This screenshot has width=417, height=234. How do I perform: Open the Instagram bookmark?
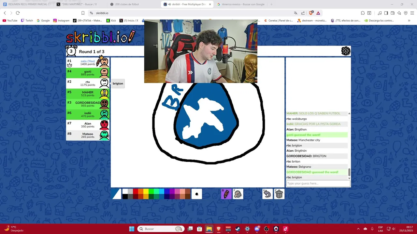coord(61,20)
